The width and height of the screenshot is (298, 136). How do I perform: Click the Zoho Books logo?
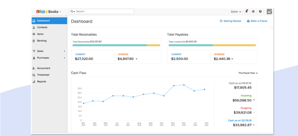click(47, 12)
